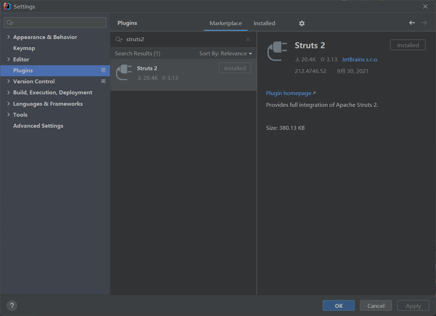Viewport: 436px width, 316px height.
Task: Select Appearance & Behavior label
Action: coord(45,37)
